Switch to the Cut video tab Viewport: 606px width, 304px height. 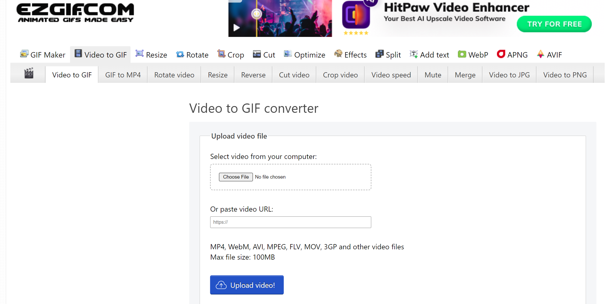(x=294, y=75)
